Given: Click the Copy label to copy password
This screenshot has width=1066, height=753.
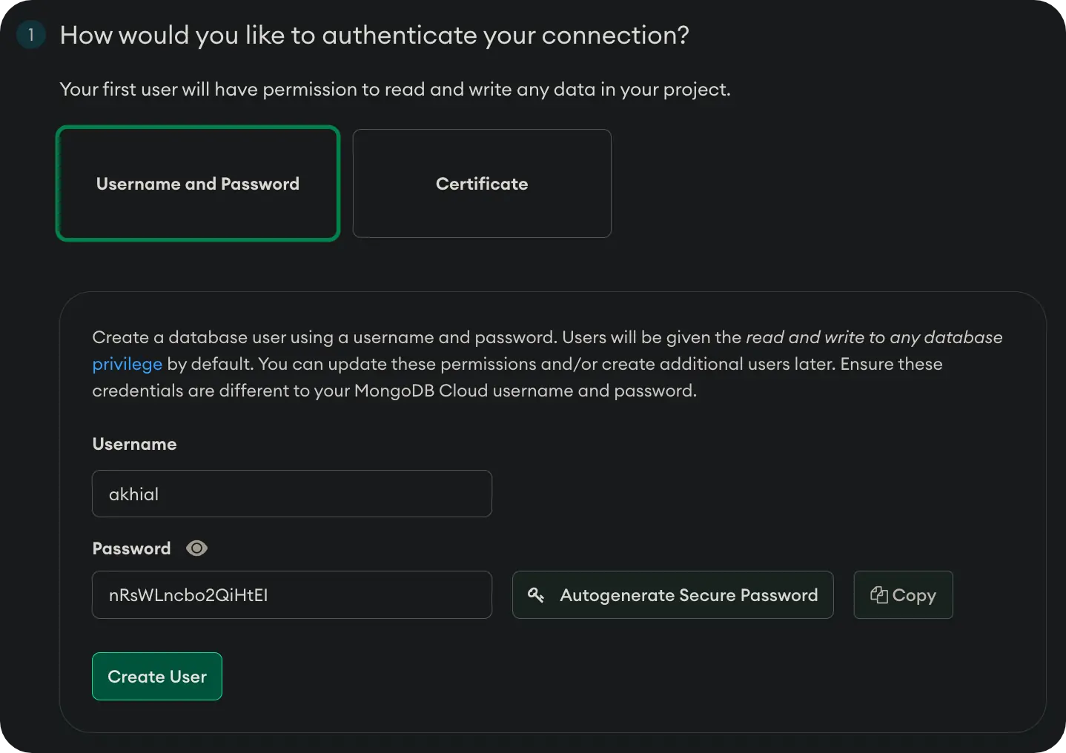Looking at the screenshot, I should coord(914,595).
